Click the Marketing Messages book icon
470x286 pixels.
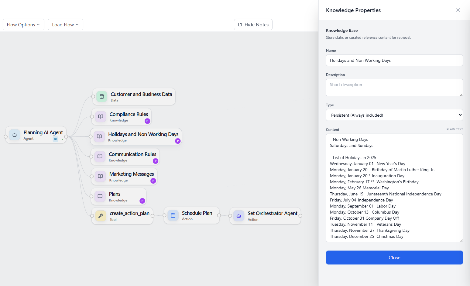pos(100,176)
